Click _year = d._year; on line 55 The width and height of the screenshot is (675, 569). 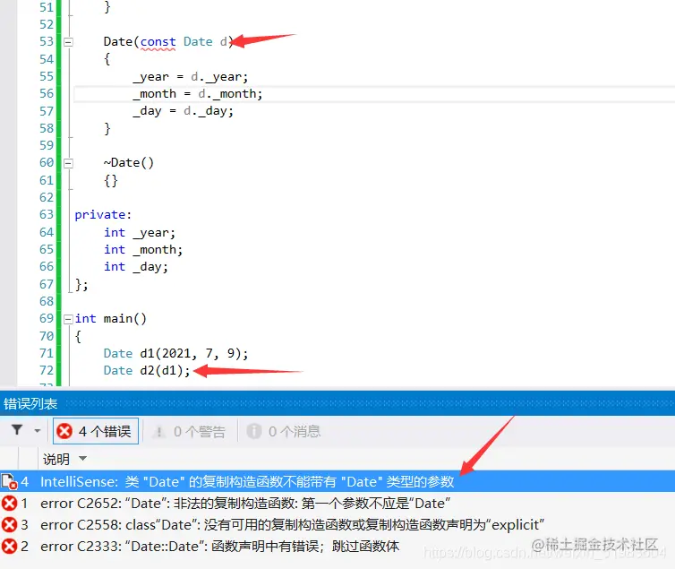[191, 77]
